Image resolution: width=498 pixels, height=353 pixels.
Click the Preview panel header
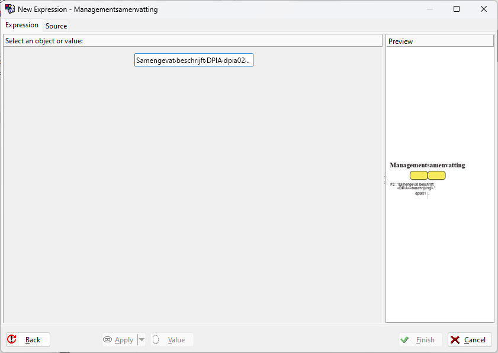439,41
